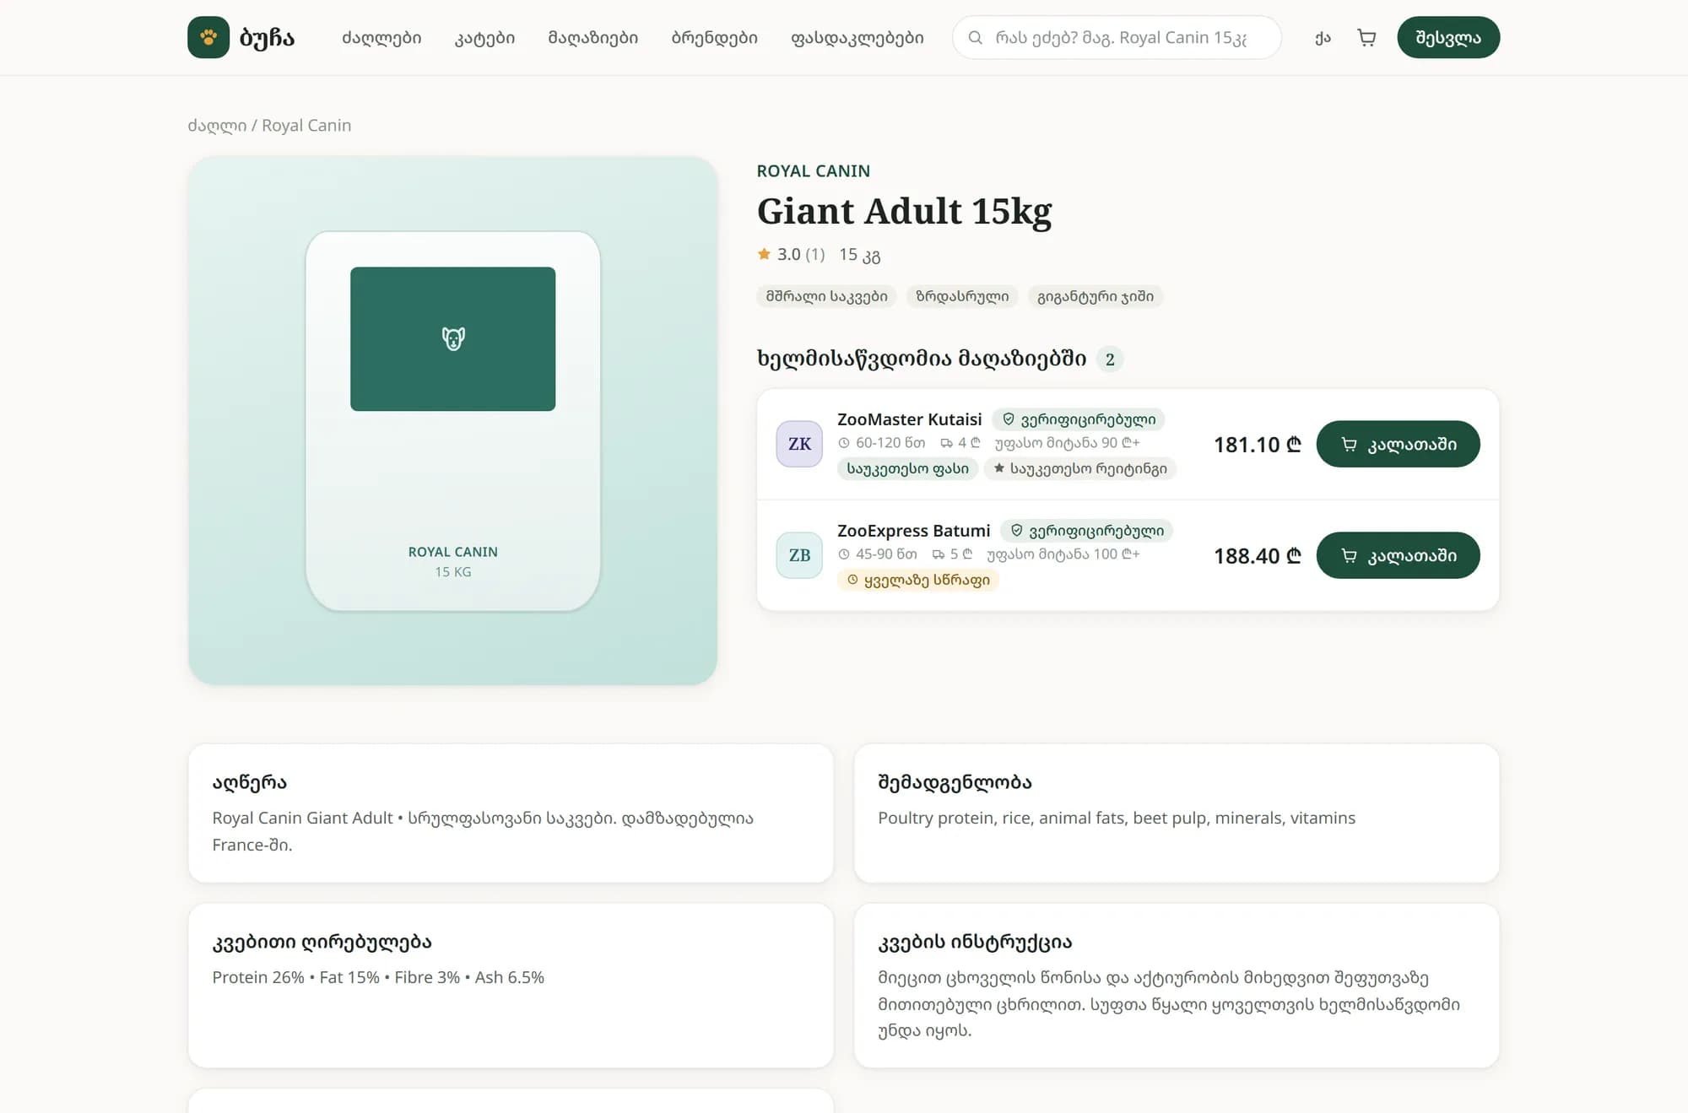Click the clock icon beside 45-90 წთ
Screen dimensions: 1688x1113
844,554
